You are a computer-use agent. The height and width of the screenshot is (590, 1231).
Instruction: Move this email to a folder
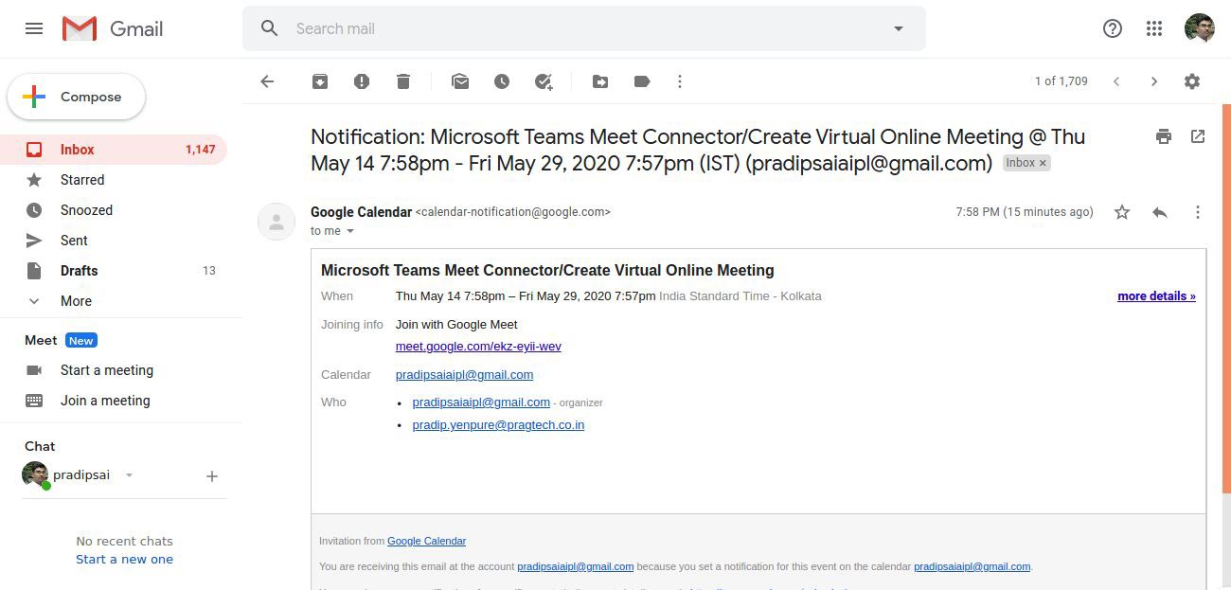coord(600,81)
